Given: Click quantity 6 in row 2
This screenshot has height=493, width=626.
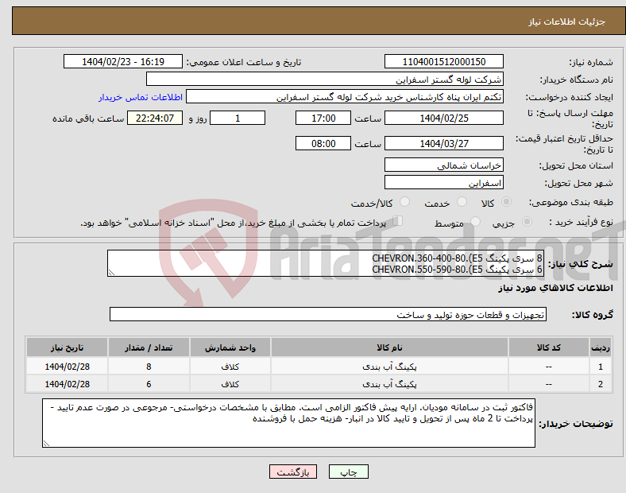Looking at the screenshot, I should coord(149,384).
